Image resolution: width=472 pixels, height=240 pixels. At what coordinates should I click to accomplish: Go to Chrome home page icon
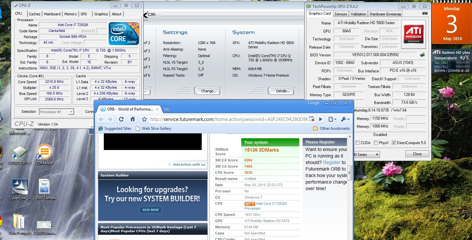132,119
